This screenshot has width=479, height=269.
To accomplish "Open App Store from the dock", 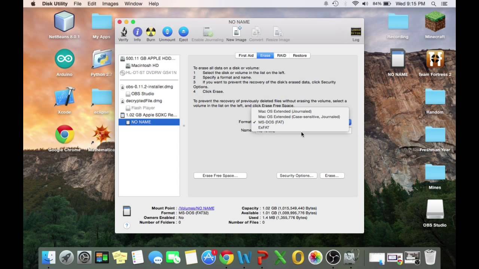I will (x=208, y=257).
